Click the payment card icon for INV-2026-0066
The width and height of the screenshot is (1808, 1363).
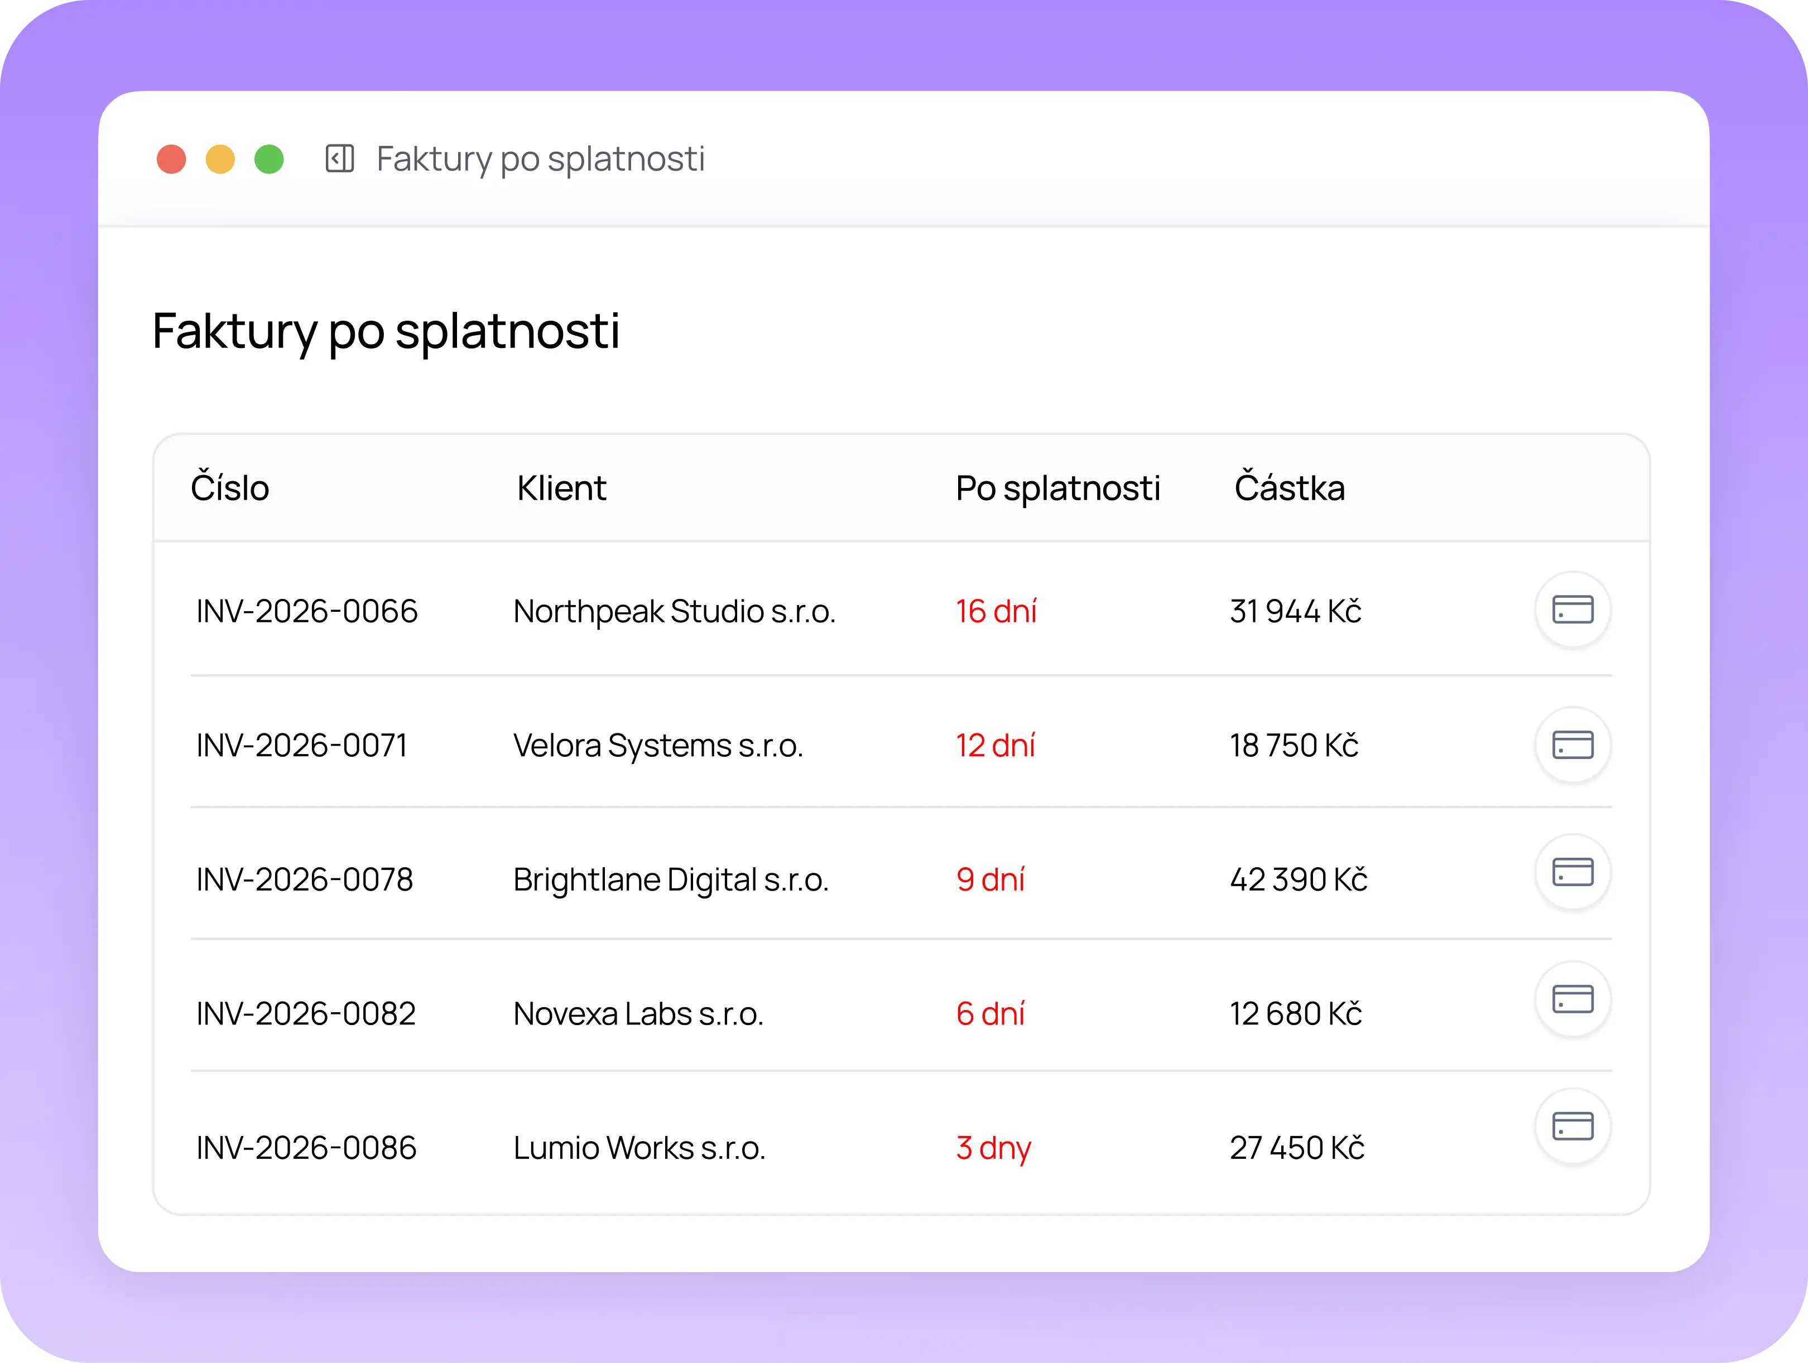pyautogui.click(x=1573, y=609)
